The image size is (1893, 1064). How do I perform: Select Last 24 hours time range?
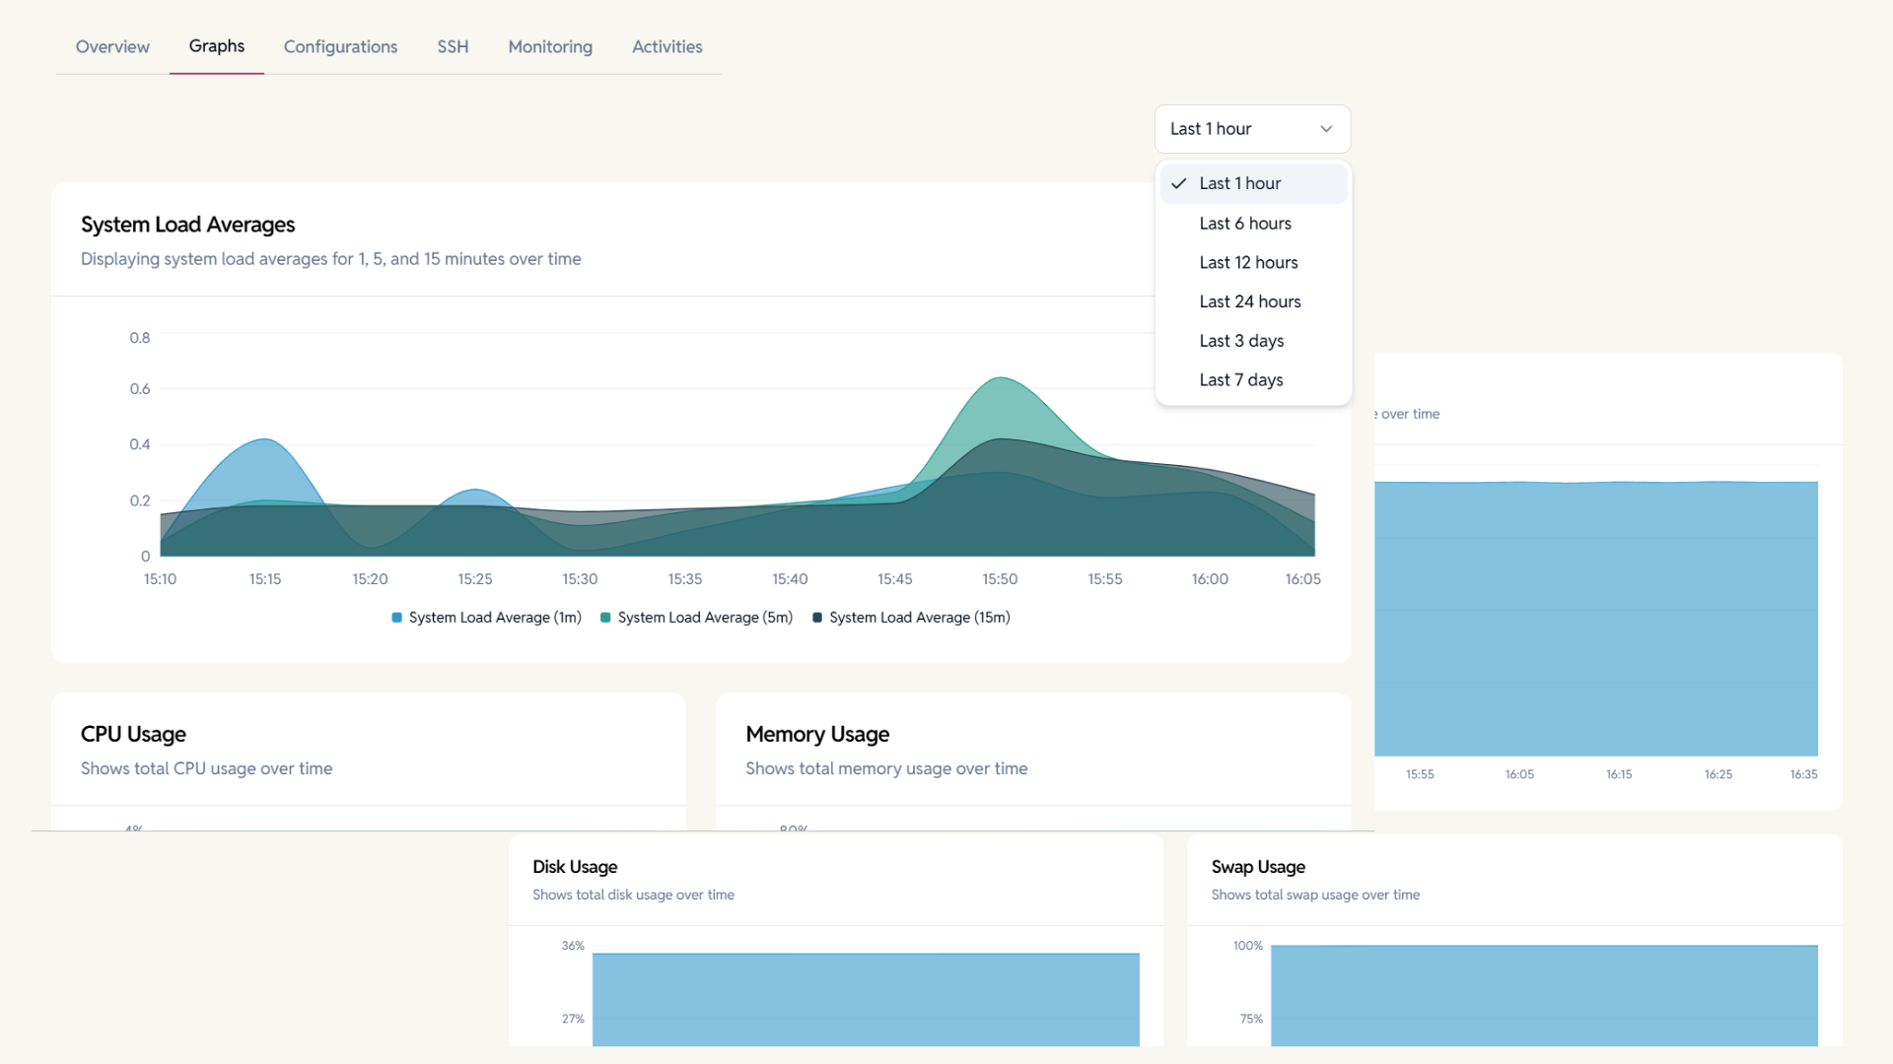pyautogui.click(x=1249, y=301)
